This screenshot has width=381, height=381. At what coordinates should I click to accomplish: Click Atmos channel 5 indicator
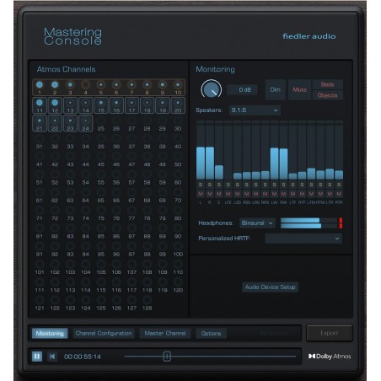coord(101,85)
